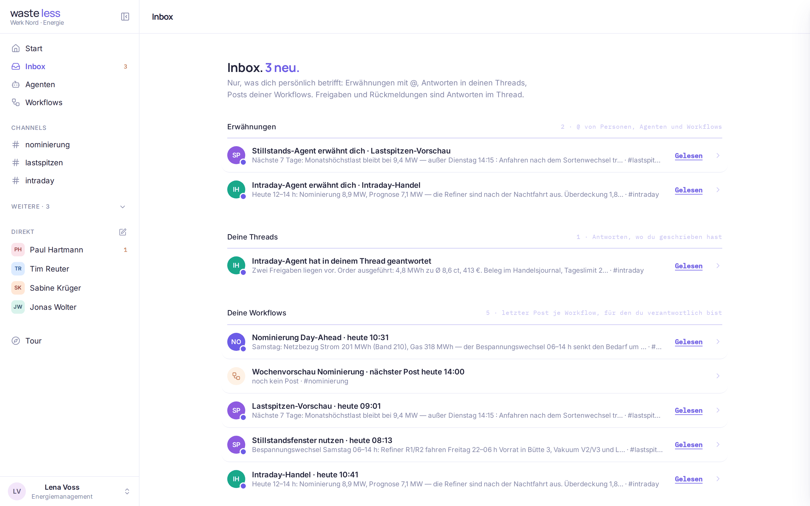Open Lastspitzen-Vorschau heute 09:01 via chevron
The width and height of the screenshot is (810, 506).
[x=718, y=410]
